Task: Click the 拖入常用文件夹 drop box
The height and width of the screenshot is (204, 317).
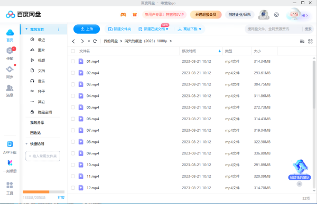Action: tap(43, 156)
